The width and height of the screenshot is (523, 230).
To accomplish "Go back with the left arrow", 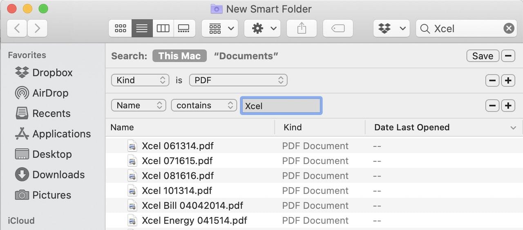I will pos(17,28).
